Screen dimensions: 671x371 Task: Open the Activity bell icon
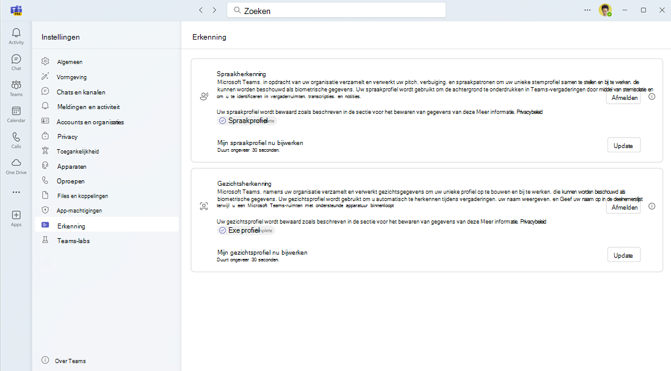(x=16, y=33)
